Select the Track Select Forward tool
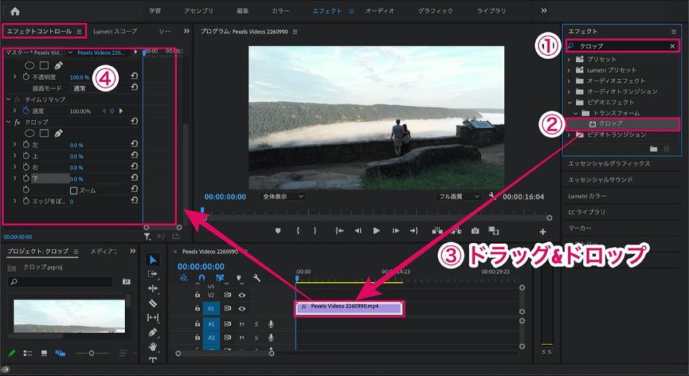This screenshot has height=376, width=689. coord(153,274)
